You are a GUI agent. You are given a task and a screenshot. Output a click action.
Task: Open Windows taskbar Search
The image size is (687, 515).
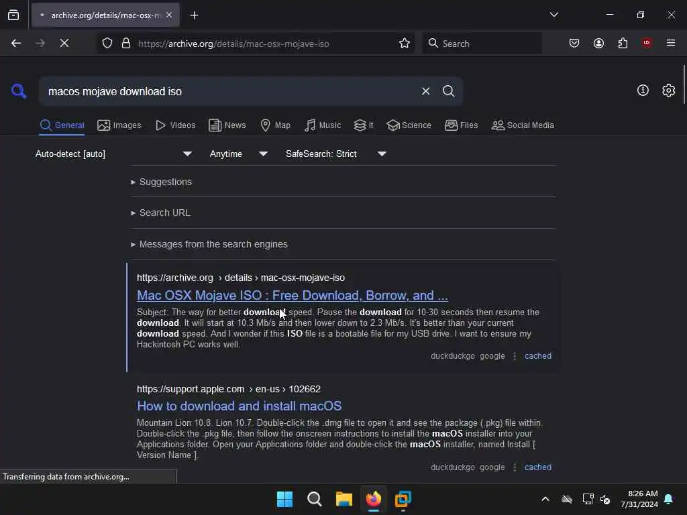coord(314,499)
